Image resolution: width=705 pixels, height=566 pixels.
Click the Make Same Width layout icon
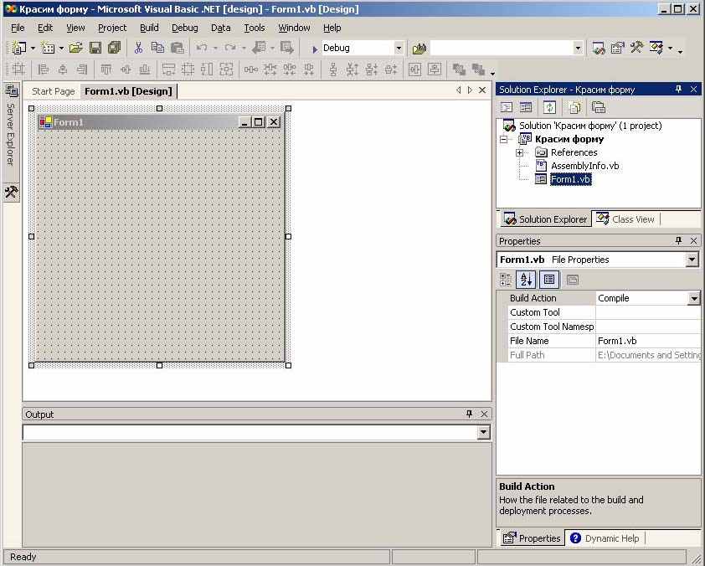tap(168, 69)
